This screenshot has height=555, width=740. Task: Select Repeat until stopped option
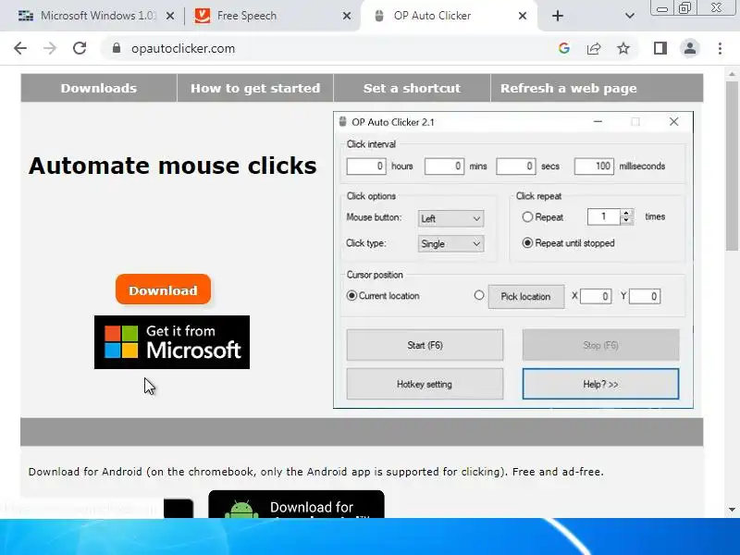point(527,243)
